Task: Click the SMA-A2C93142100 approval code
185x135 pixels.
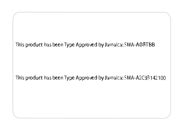Action: [145, 78]
